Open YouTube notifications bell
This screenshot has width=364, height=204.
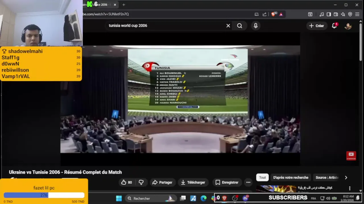point(334,26)
